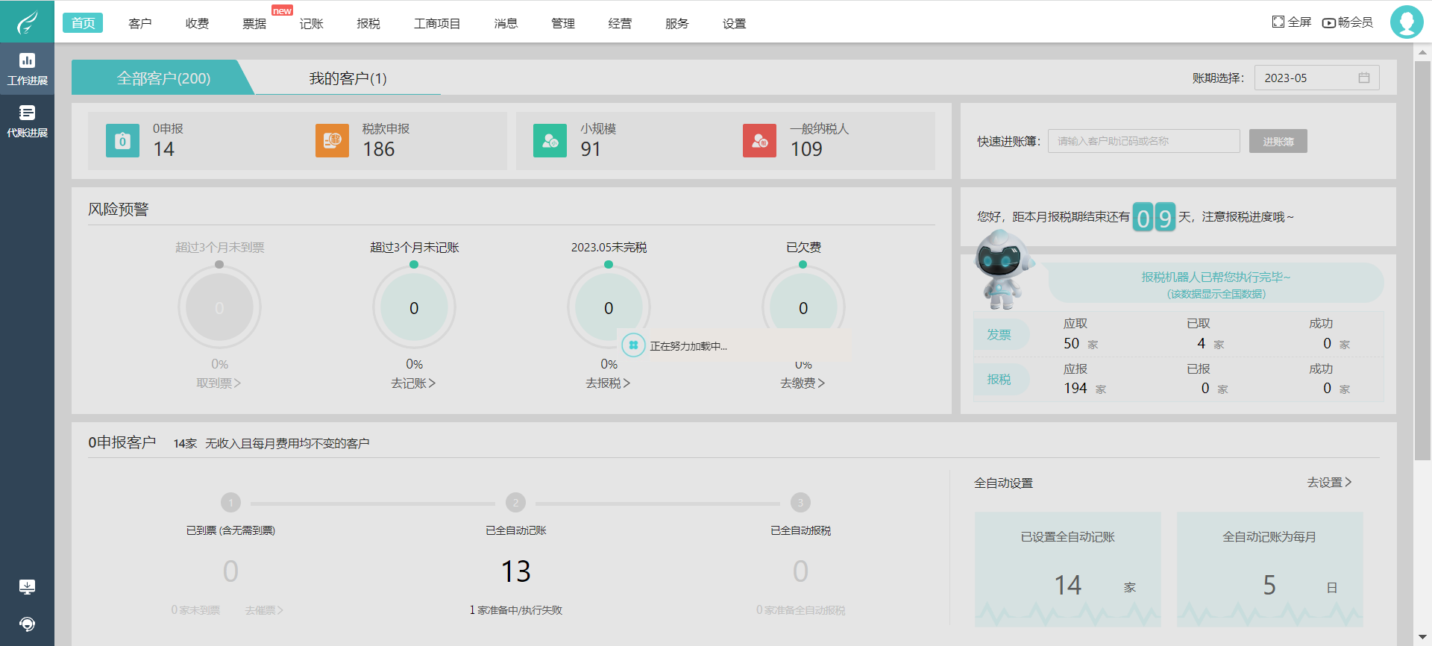Open 消息 menu
Viewport: 1432px width, 646px height.
[x=506, y=23]
